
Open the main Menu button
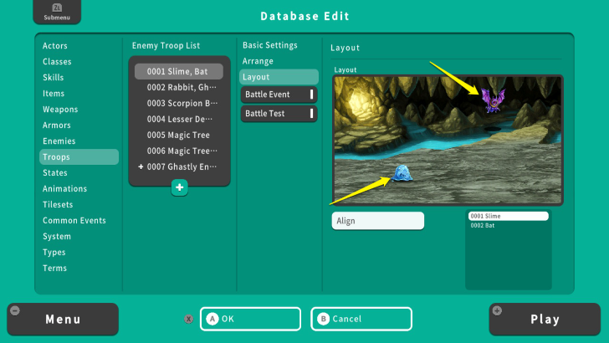click(x=63, y=319)
